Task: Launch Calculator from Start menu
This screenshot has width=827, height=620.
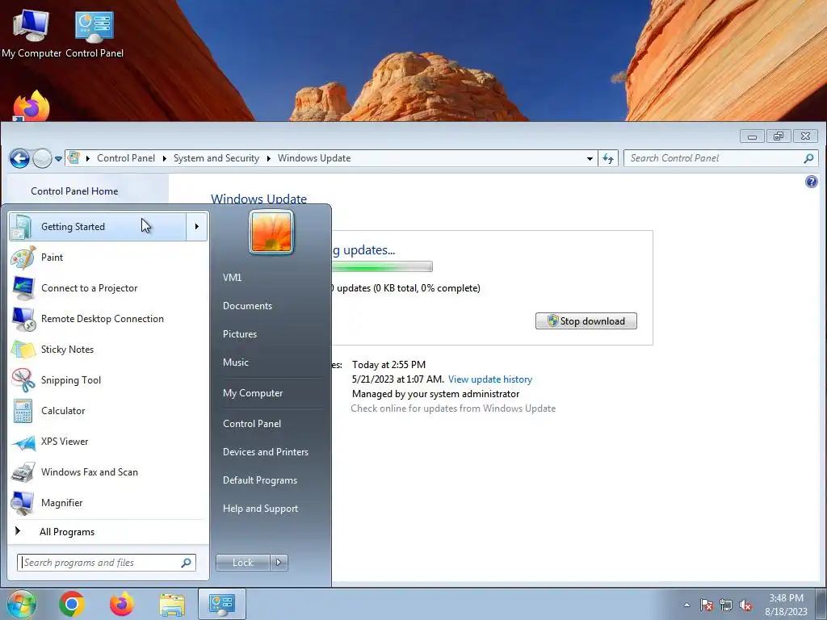Action: [x=107, y=411]
